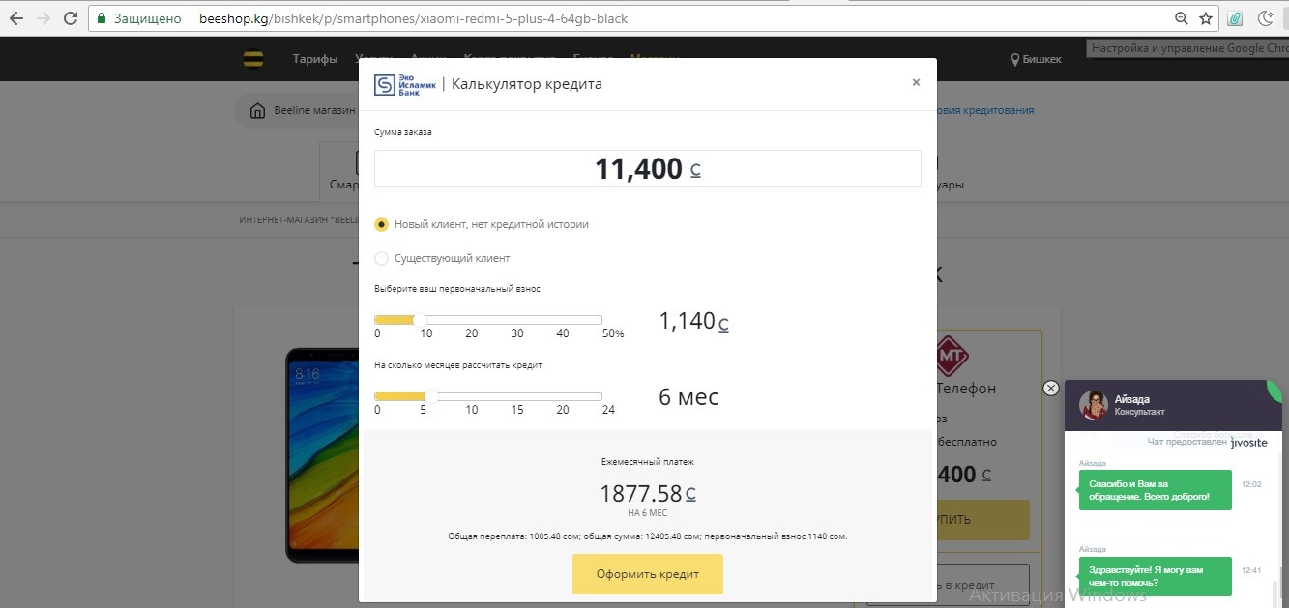Open the Beeline магазин home icon

257,111
